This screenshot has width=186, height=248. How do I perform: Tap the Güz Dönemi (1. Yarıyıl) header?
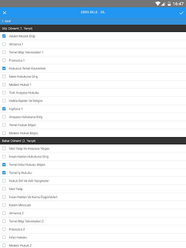(x=93, y=29)
